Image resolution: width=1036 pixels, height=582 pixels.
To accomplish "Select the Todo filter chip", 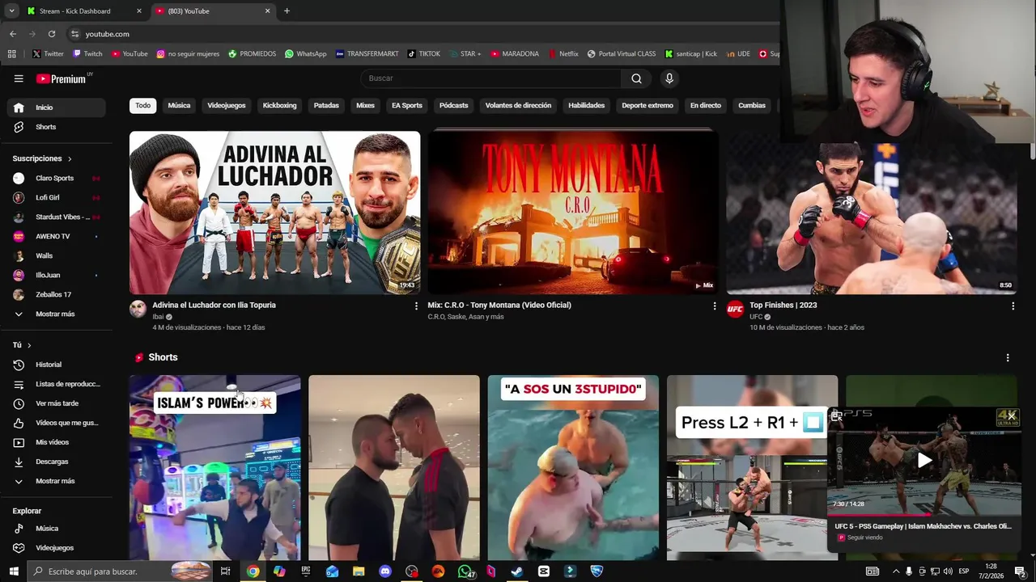I will (x=143, y=106).
